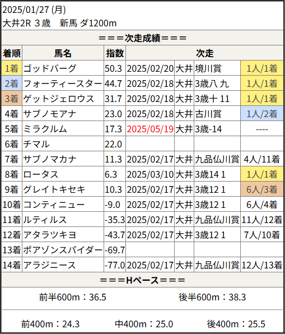Click the 着順 column header

(x=12, y=53)
